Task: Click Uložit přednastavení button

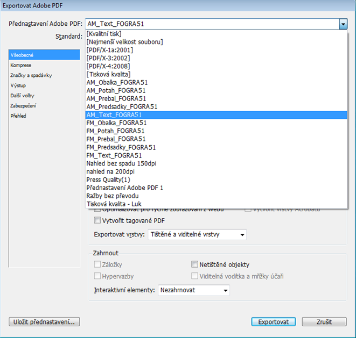Action: tap(44, 322)
